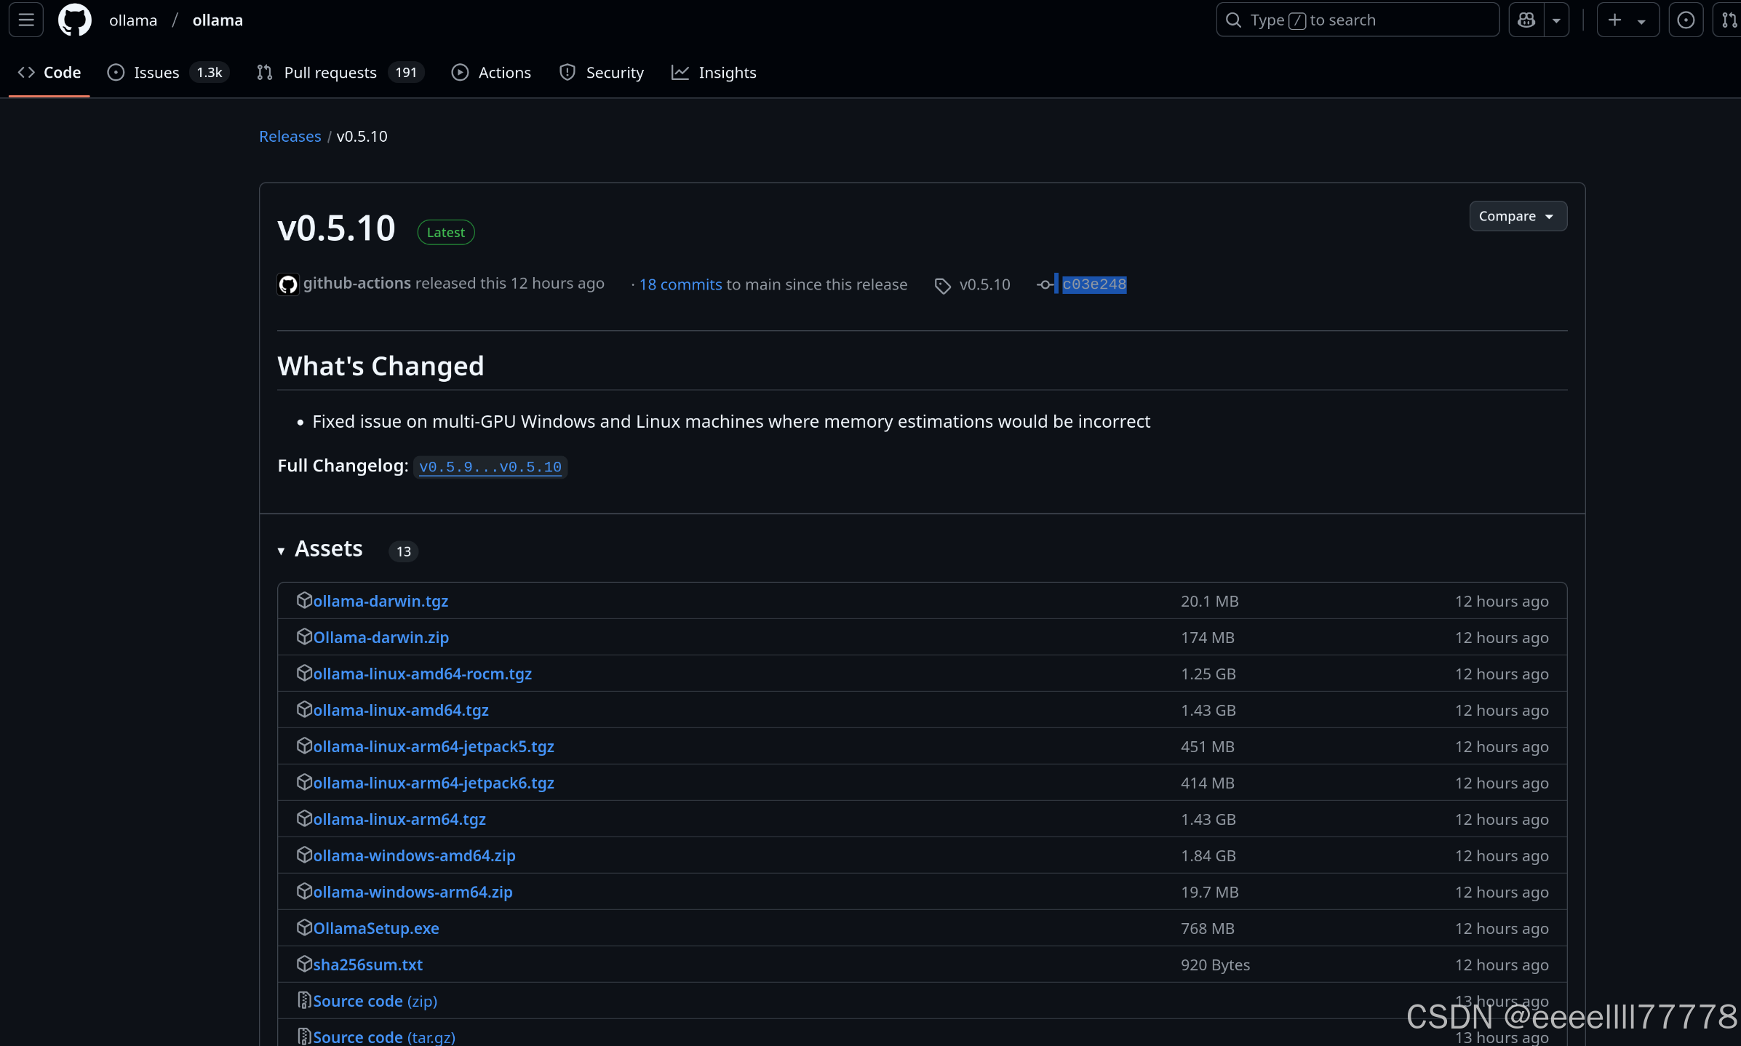Click the circular status icon near profile
This screenshot has height=1046, width=1741.
point(1686,20)
